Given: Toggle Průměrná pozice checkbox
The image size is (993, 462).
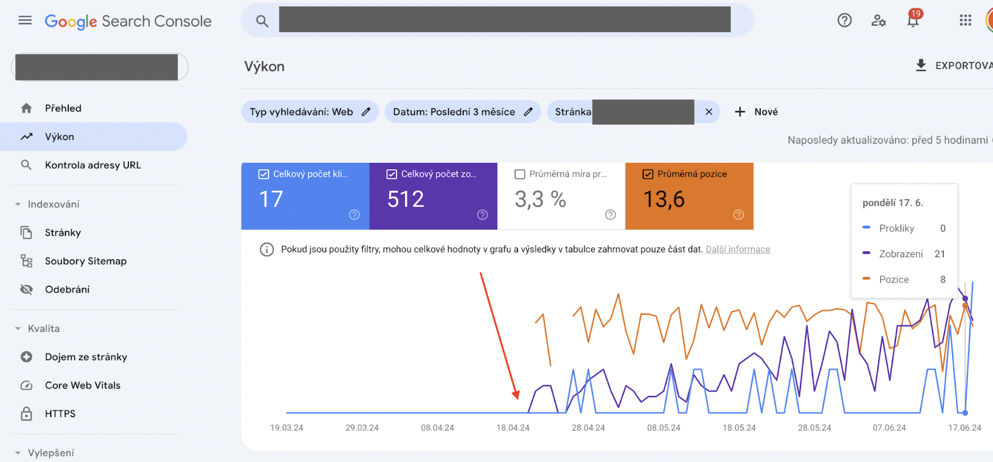Looking at the screenshot, I should (x=647, y=174).
